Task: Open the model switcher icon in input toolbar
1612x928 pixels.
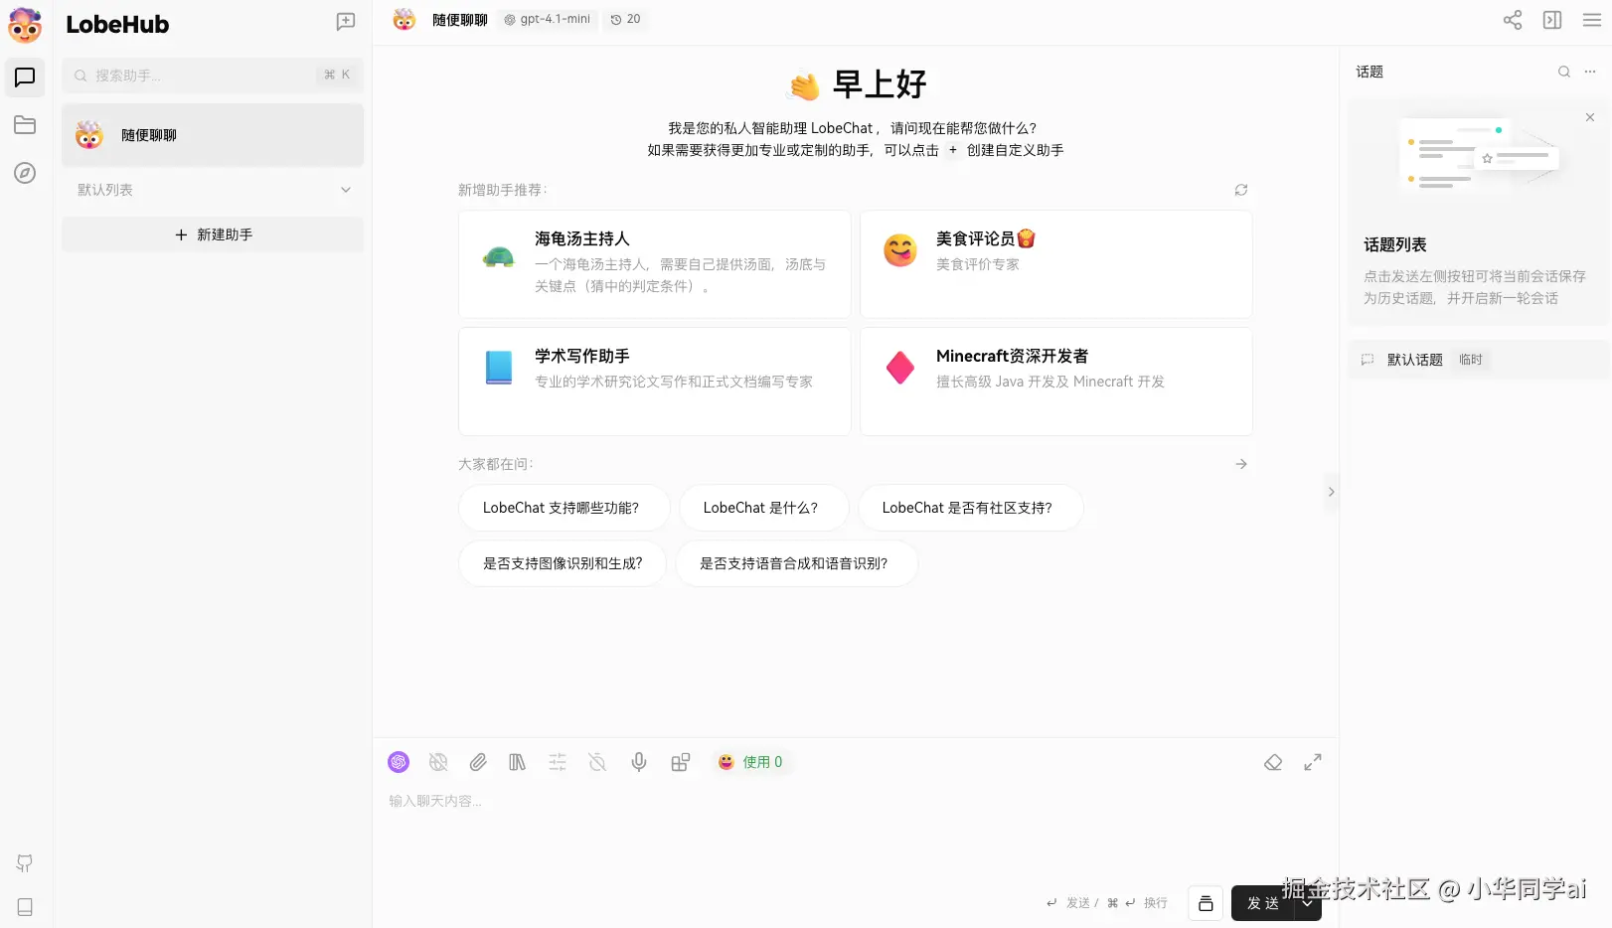Action: [399, 762]
